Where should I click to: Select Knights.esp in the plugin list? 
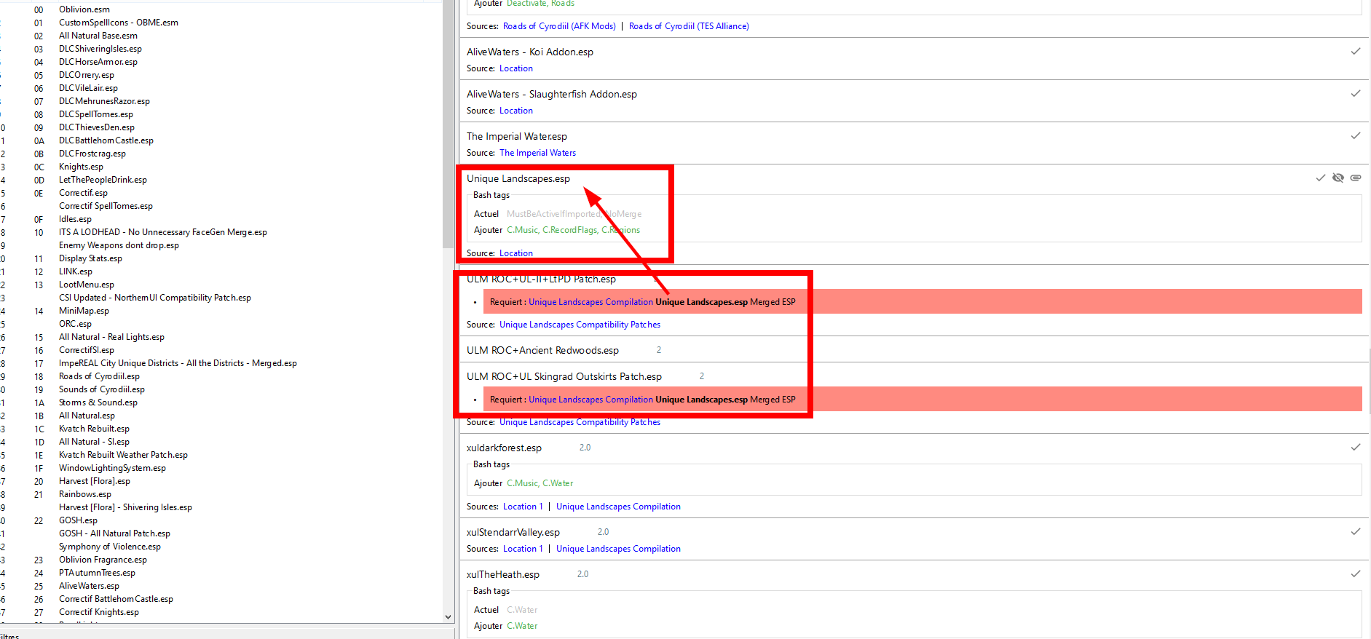[x=81, y=167]
